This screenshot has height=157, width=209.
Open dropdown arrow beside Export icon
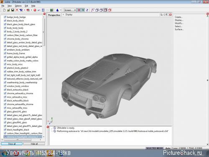31,10
